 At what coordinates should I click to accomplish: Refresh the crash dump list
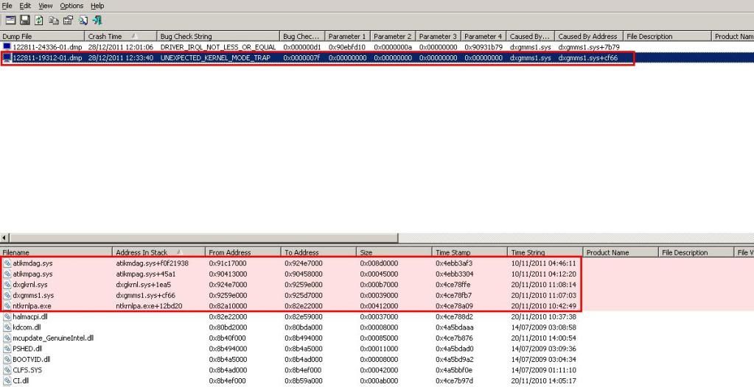tap(38, 21)
